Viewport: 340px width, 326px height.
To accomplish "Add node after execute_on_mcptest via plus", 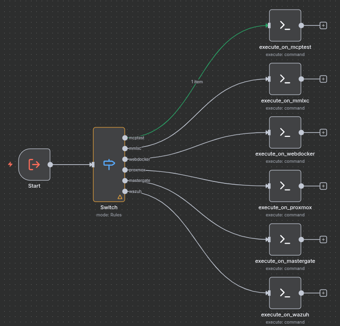I will 323,26.
